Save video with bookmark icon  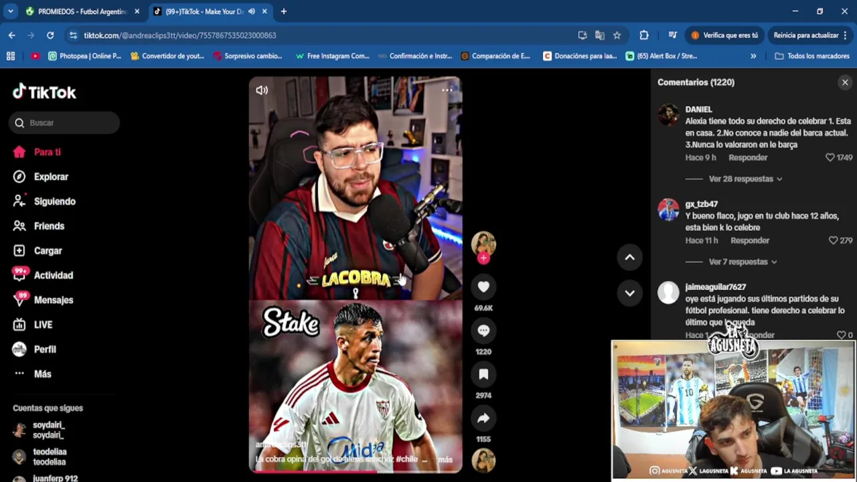(483, 374)
